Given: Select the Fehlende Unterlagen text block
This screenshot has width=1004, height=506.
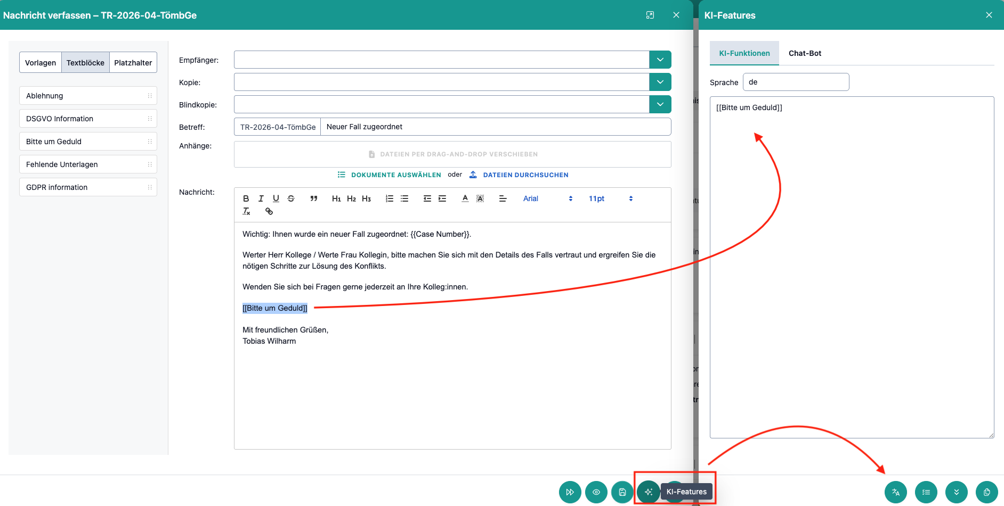Looking at the screenshot, I should tap(88, 164).
